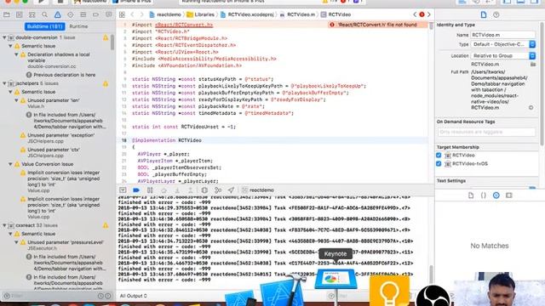
Task: Show the Quick Help inspector
Action: point(496,14)
